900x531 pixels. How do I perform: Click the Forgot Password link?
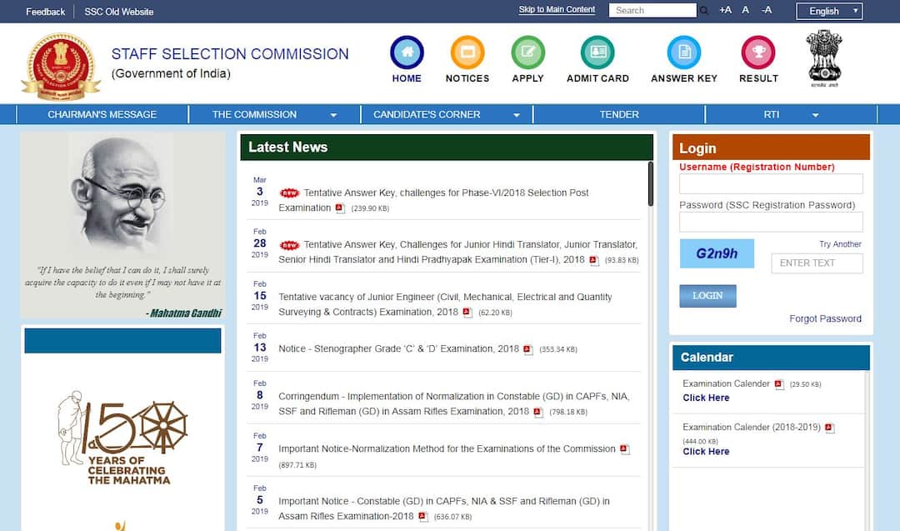[x=825, y=318]
